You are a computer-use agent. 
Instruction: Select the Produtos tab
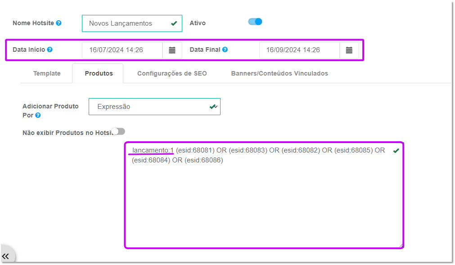click(x=99, y=73)
